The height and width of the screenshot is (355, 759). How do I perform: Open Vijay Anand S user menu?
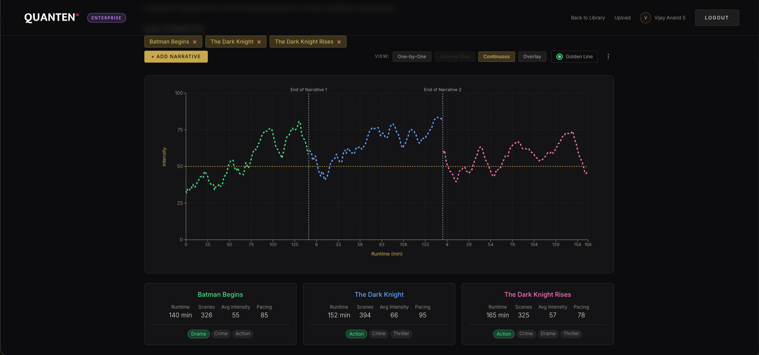click(669, 18)
